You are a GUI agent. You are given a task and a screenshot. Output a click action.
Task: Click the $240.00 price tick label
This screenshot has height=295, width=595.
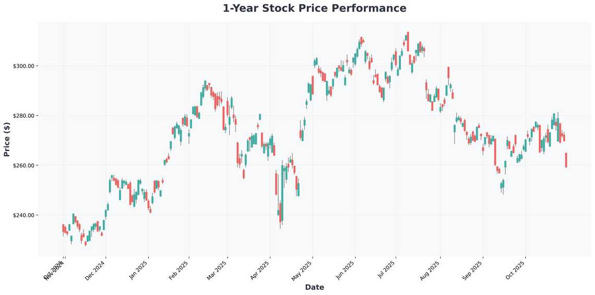tap(24, 215)
